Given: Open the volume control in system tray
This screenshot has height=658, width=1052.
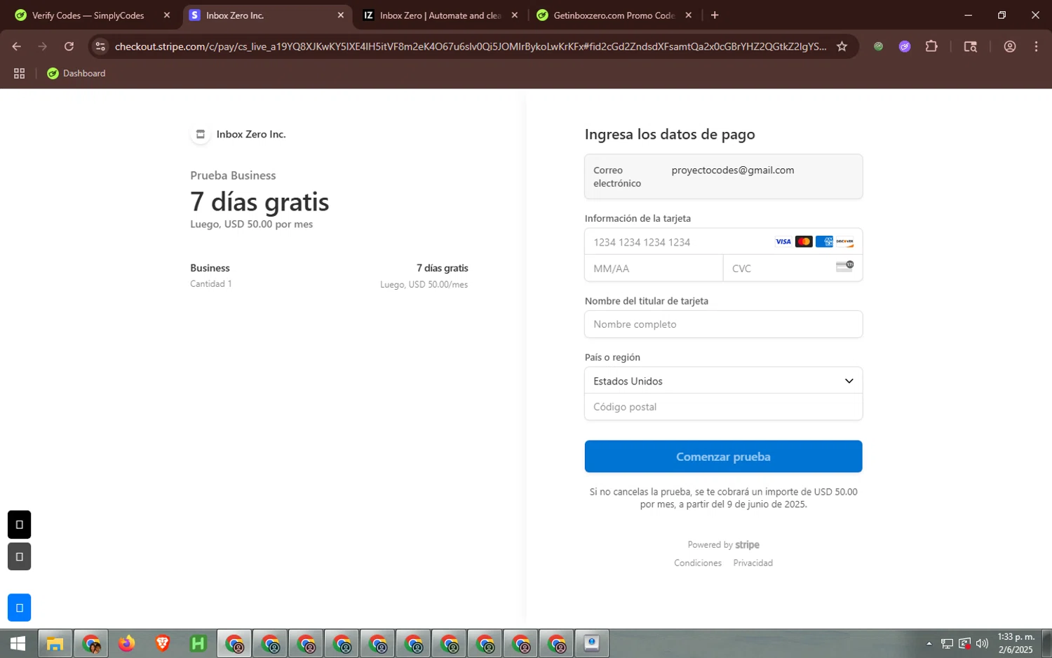Looking at the screenshot, I should (982, 643).
